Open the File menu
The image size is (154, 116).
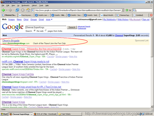[3, 5]
